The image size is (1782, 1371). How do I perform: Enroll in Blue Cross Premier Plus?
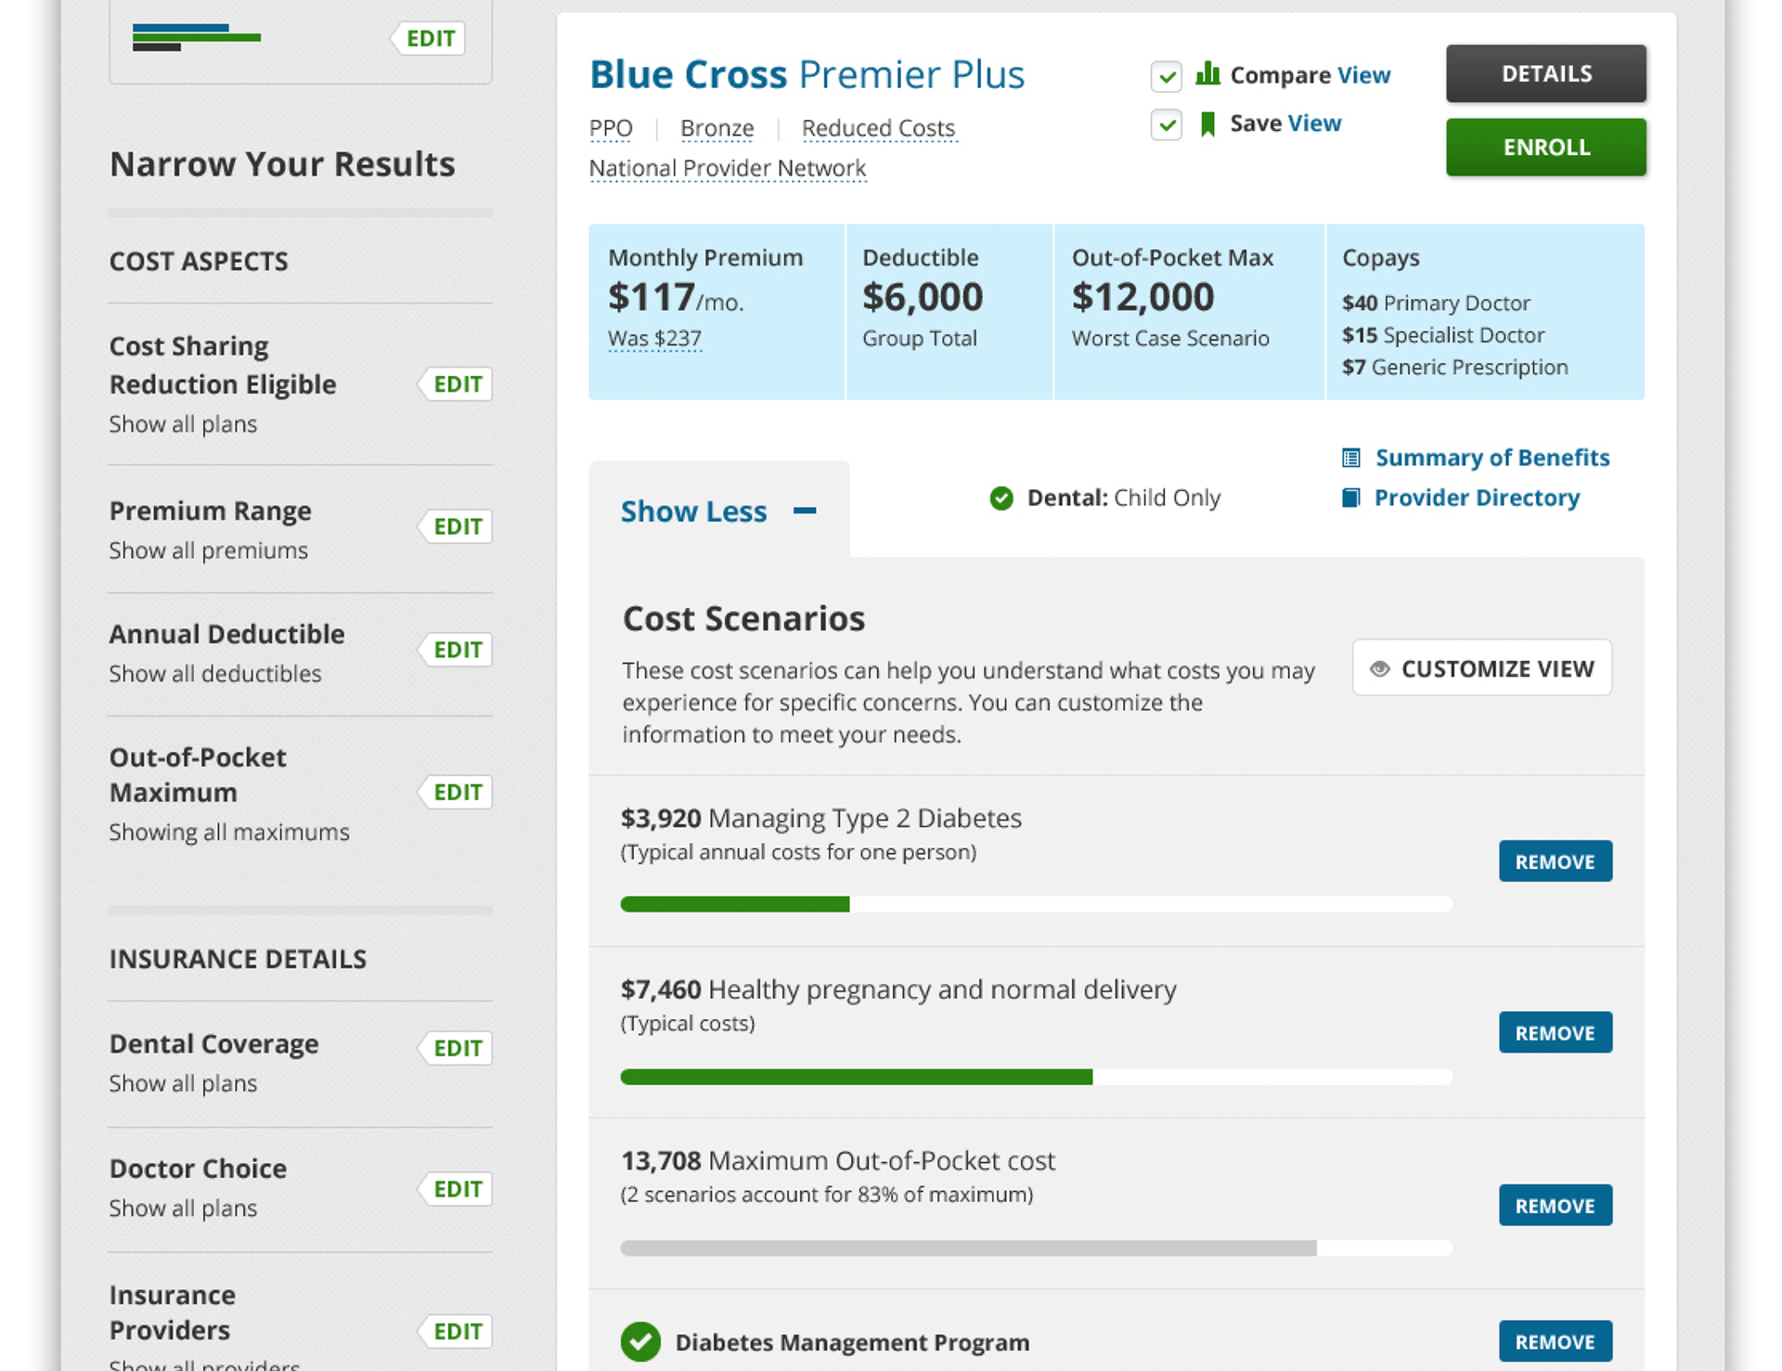point(1545,147)
